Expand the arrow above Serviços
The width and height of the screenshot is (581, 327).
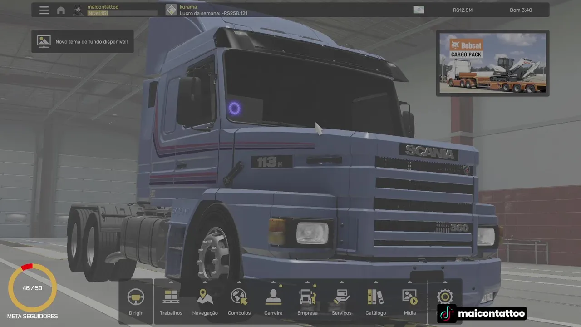coord(341,282)
